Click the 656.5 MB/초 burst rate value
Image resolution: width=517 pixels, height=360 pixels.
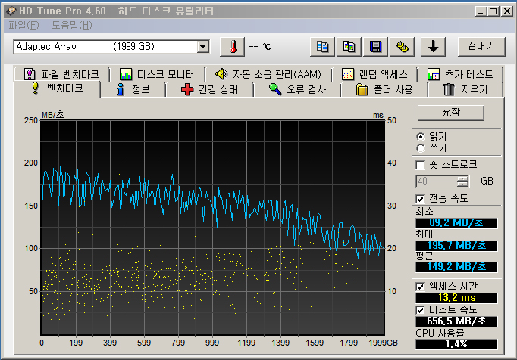tap(456, 321)
